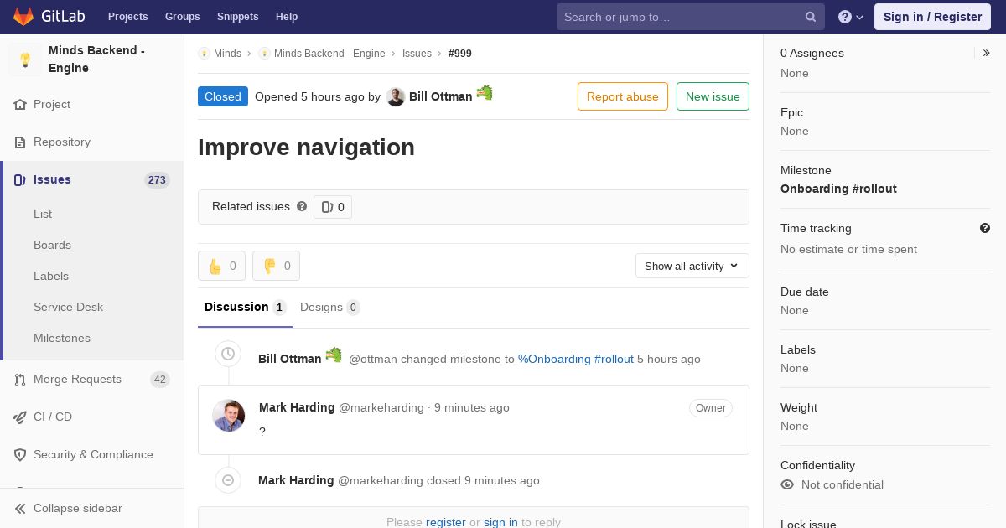Screen dimensions: 1006x528
Task: Click the Time tracking help icon
Action: point(985,228)
